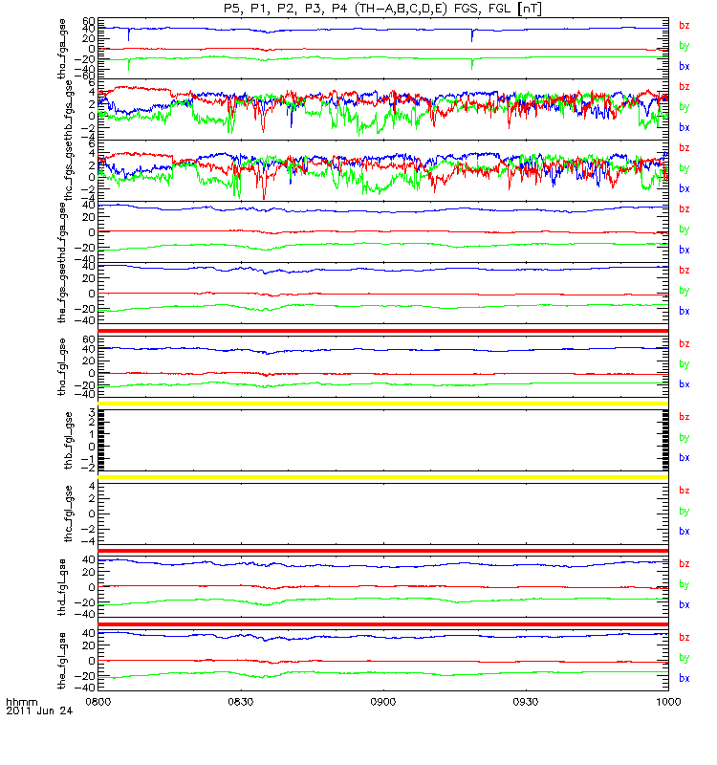
Task: Click the 0900 time axis label
Action: (x=383, y=702)
